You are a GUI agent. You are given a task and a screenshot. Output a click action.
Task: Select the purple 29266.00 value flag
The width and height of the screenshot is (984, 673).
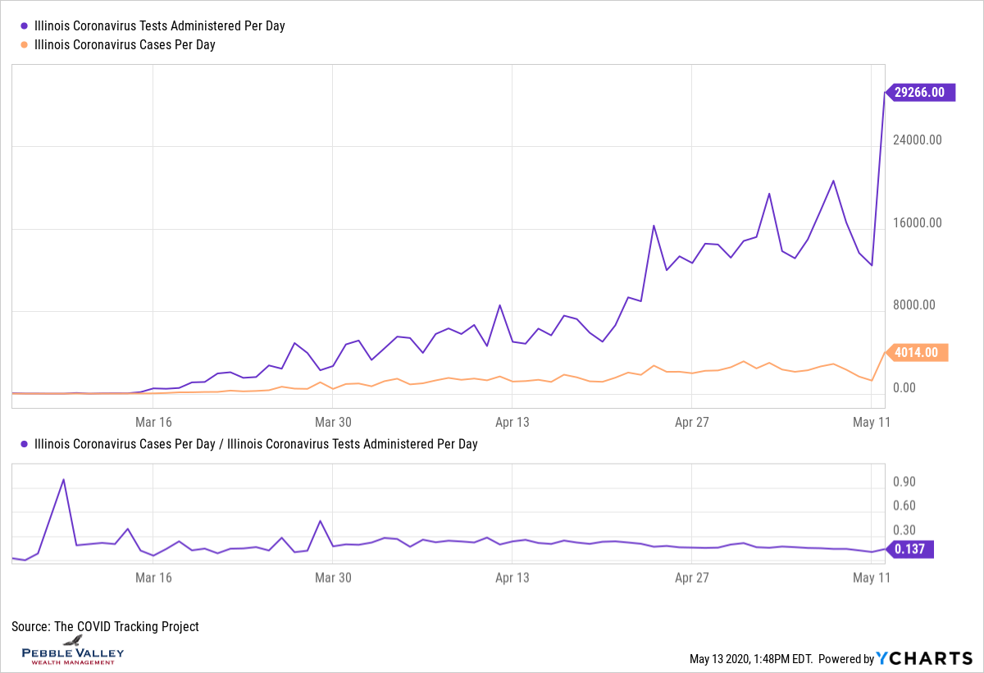click(x=922, y=93)
